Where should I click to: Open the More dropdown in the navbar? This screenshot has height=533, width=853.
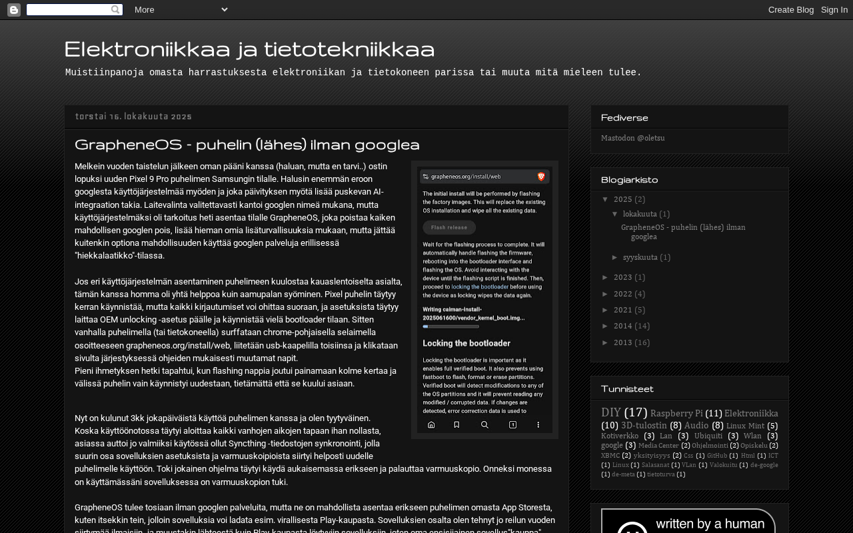pos(181,9)
